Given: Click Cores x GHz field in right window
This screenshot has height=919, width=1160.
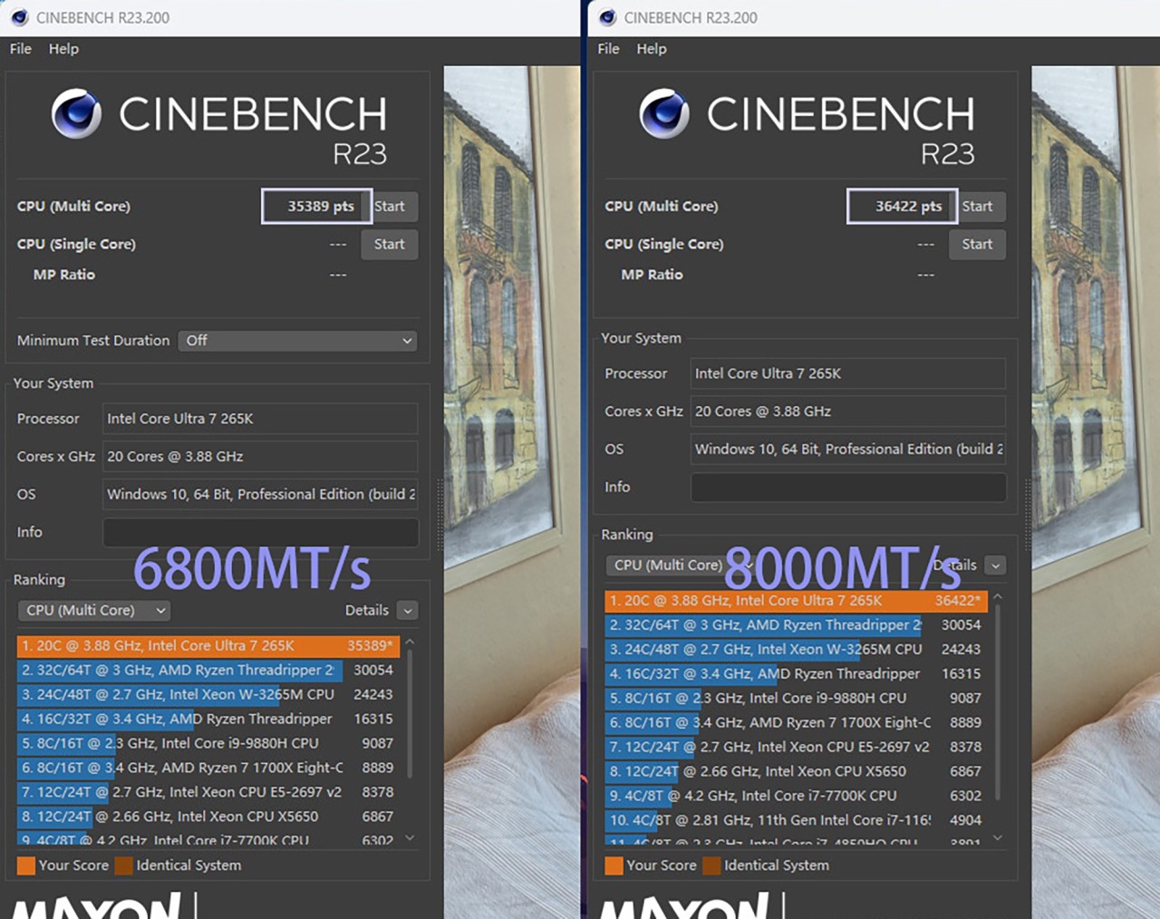Looking at the screenshot, I should [848, 411].
